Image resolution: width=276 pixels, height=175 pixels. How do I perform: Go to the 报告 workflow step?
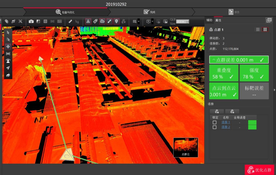[x=234, y=12]
